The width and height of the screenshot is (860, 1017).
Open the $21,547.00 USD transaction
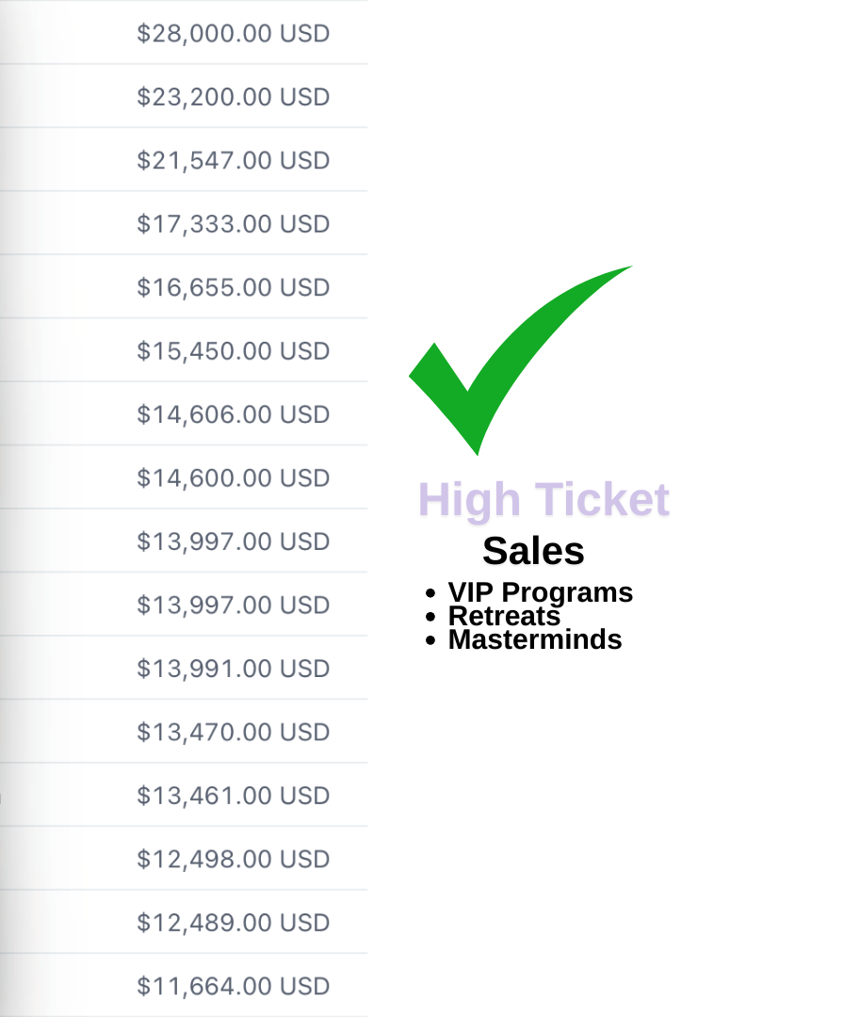[x=234, y=160]
